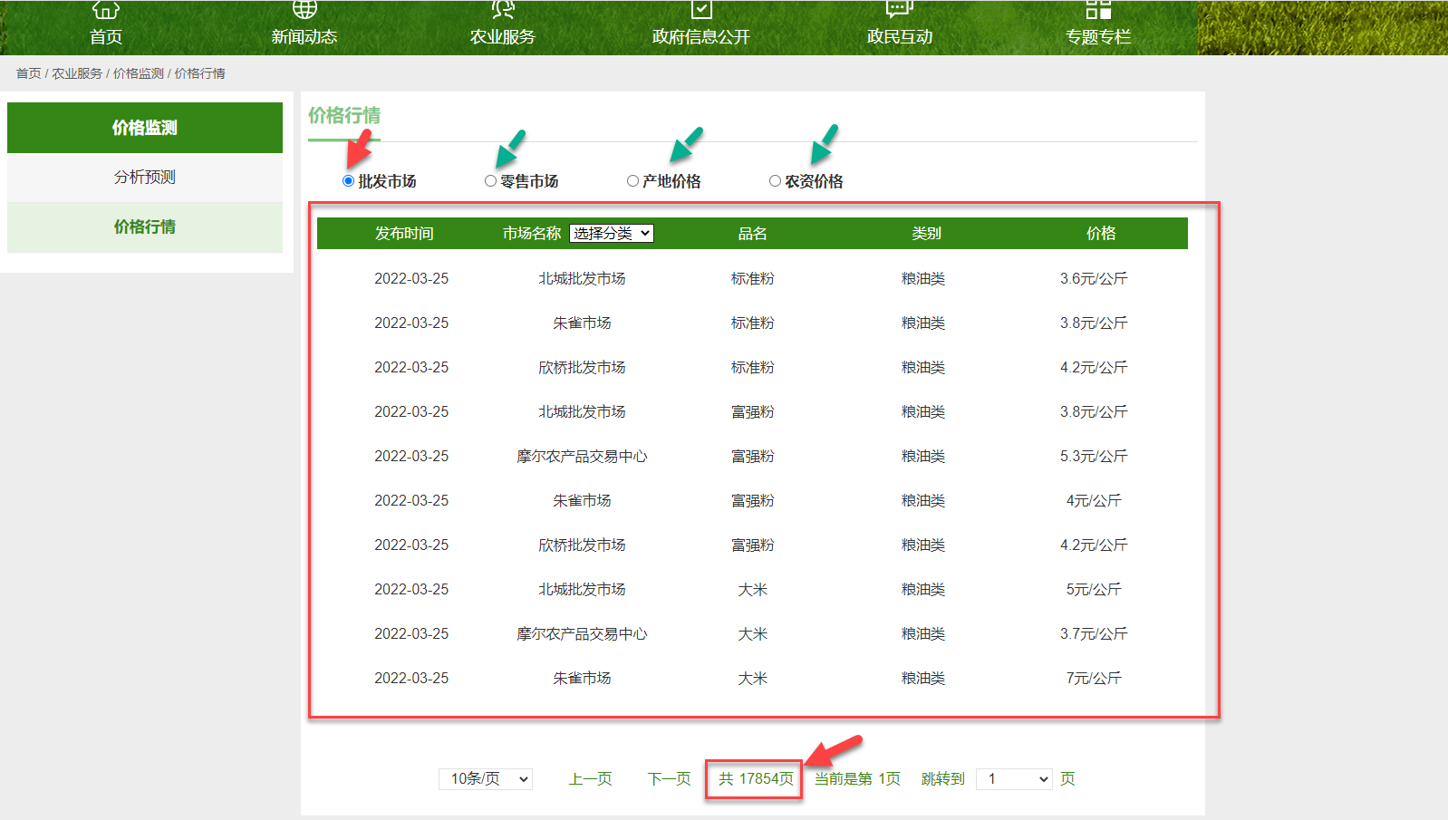Select 价格行情 in the left sidebar

(x=145, y=227)
